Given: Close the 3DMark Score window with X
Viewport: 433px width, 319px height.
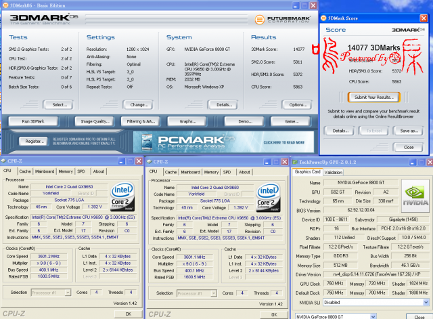Looking at the screenshot, I should pos(424,18).
